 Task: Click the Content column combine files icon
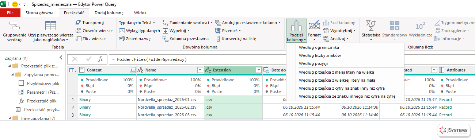coord(132,70)
